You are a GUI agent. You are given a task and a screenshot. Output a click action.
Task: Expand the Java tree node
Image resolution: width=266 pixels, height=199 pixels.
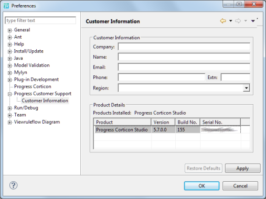tap(9, 59)
